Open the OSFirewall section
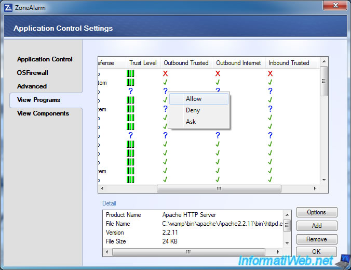The height and width of the screenshot is (270, 351). point(33,73)
